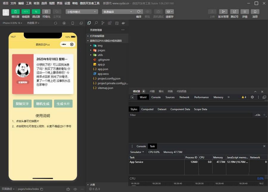The height and width of the screenshot is (192, 268).
Task: Select the 云开发 cloud development icon
Action: [57, 11]
